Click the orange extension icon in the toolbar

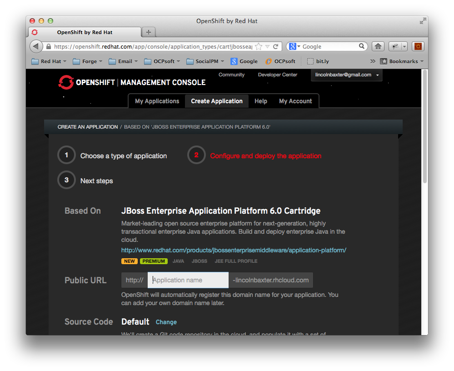(418, 46)
